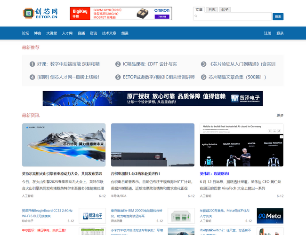Open 技术文章 in the navigation bar
Screen dimensions: 306x235
pyautogui.click(x=109, y=33)
